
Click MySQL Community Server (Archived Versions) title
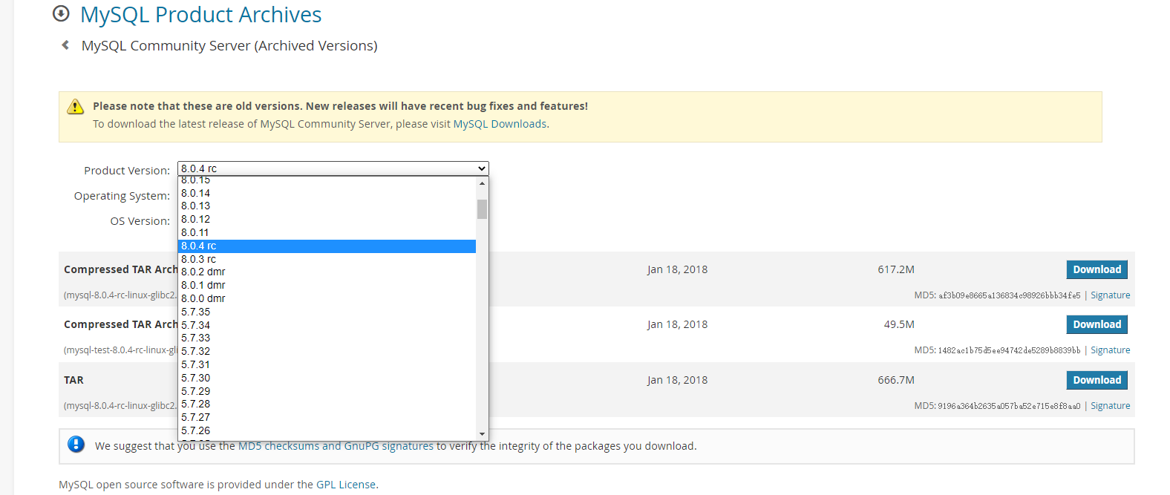[x=229, y=46]
